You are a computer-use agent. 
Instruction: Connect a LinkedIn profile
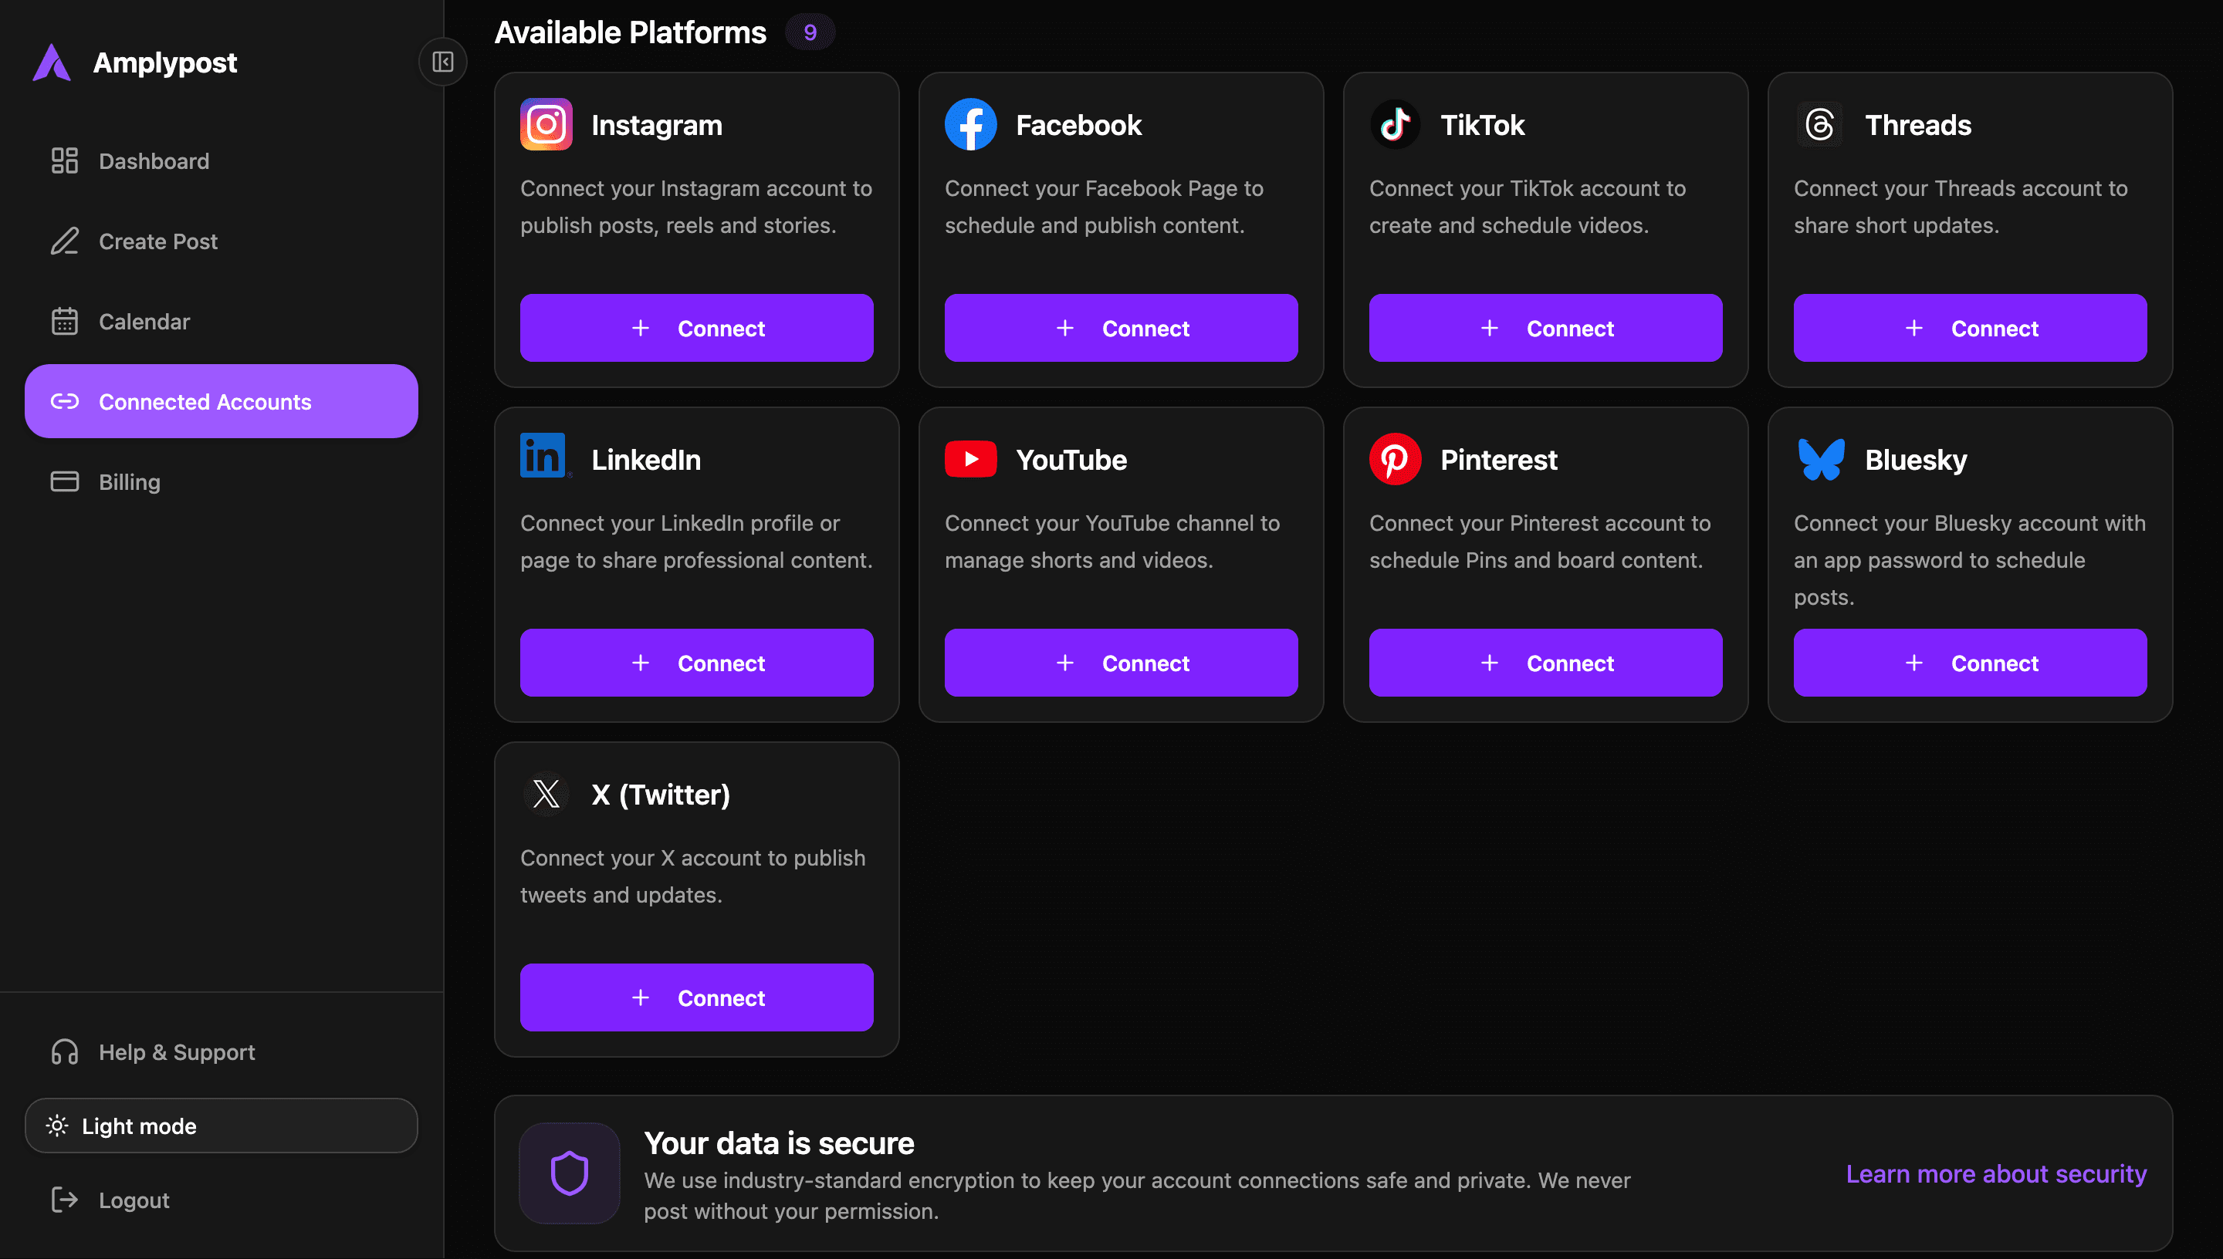tap(696, 663)
